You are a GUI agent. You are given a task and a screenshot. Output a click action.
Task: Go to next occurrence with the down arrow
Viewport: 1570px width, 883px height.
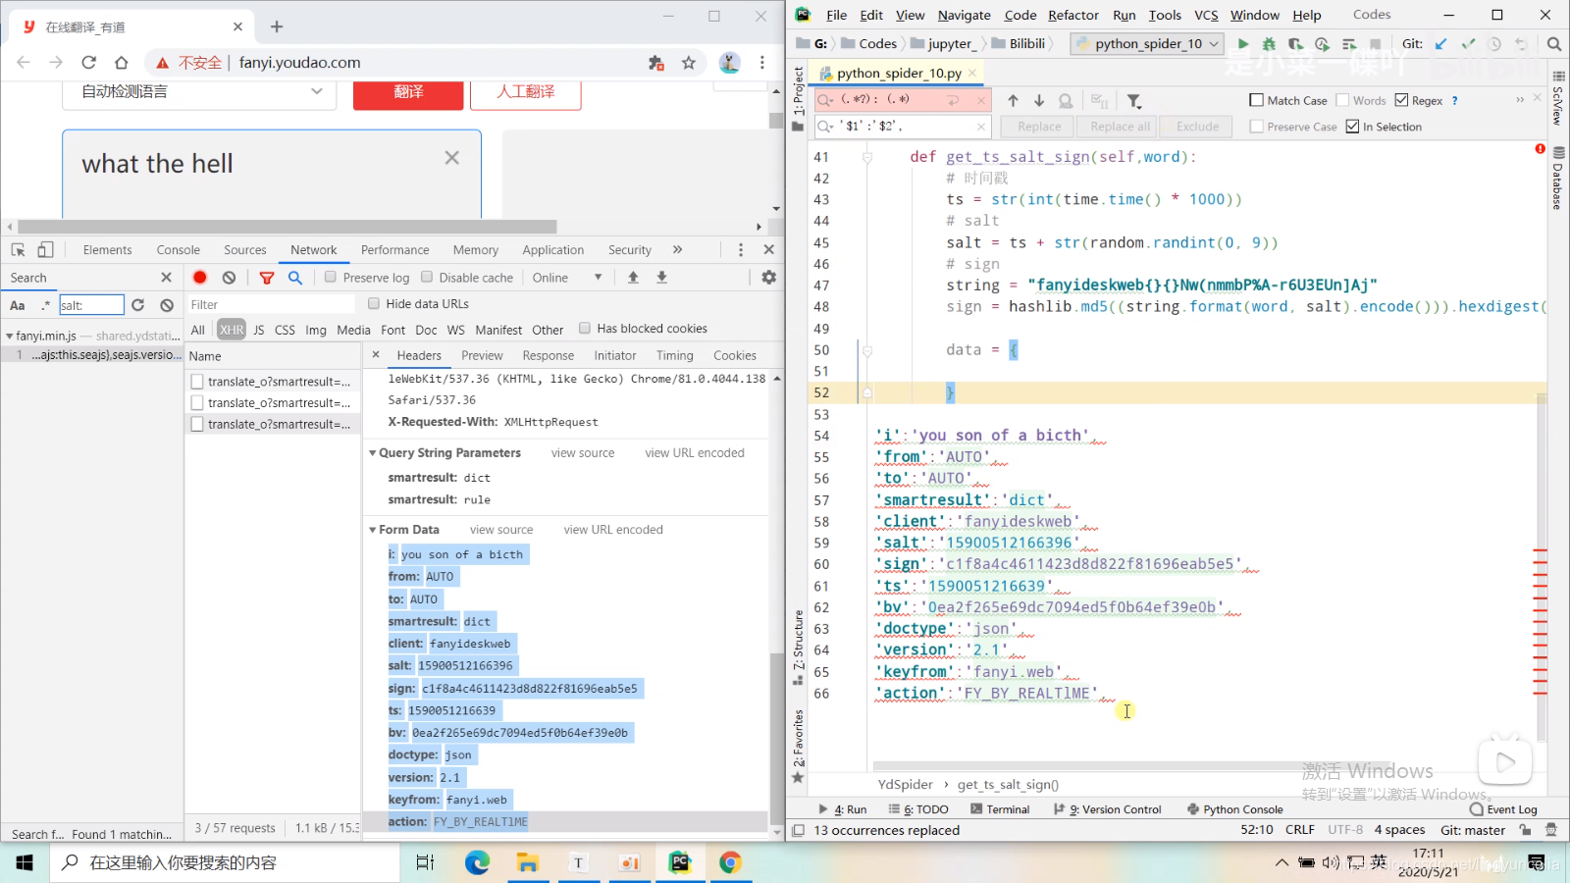(x=1039, y=100)
